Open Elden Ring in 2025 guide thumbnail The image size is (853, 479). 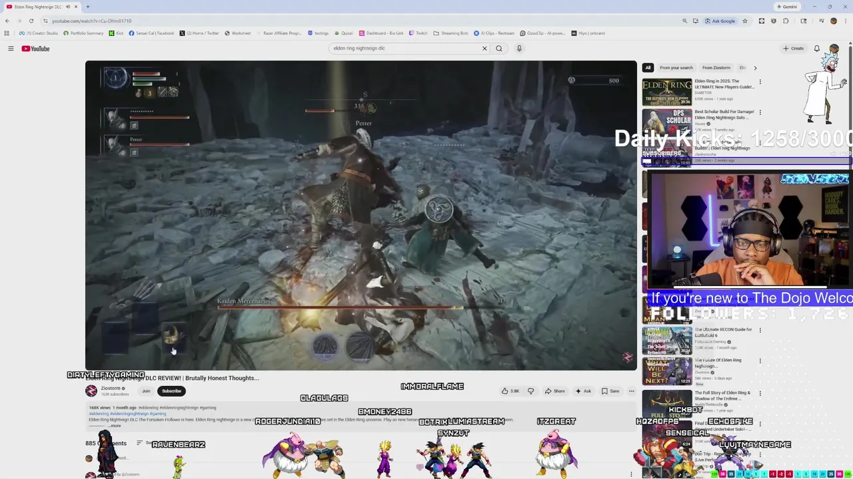(667, 92)
